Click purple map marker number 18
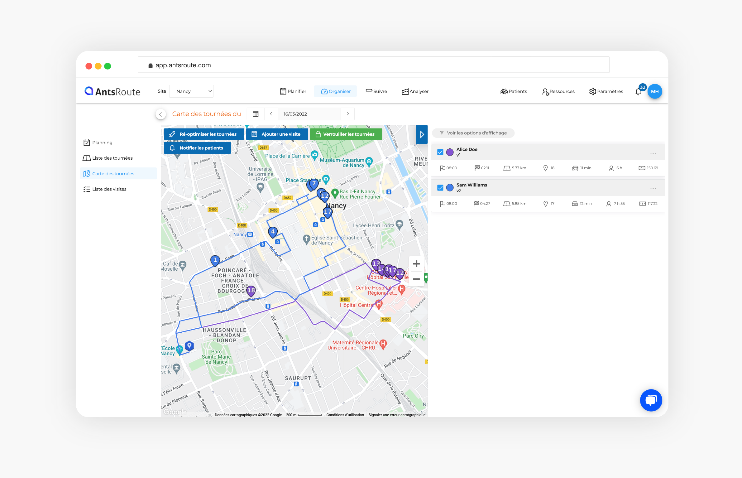 (x=251, y=291)
